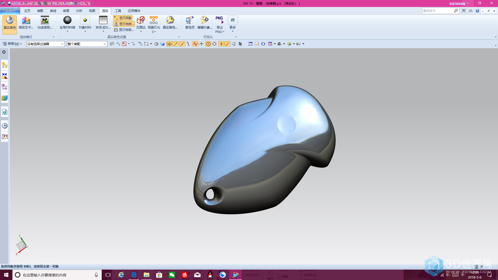Open Resource Bar options gear icon
Image resolution: width=498 pixels, height=280 pixels.
pyautogui.click(x=4, y=52)
